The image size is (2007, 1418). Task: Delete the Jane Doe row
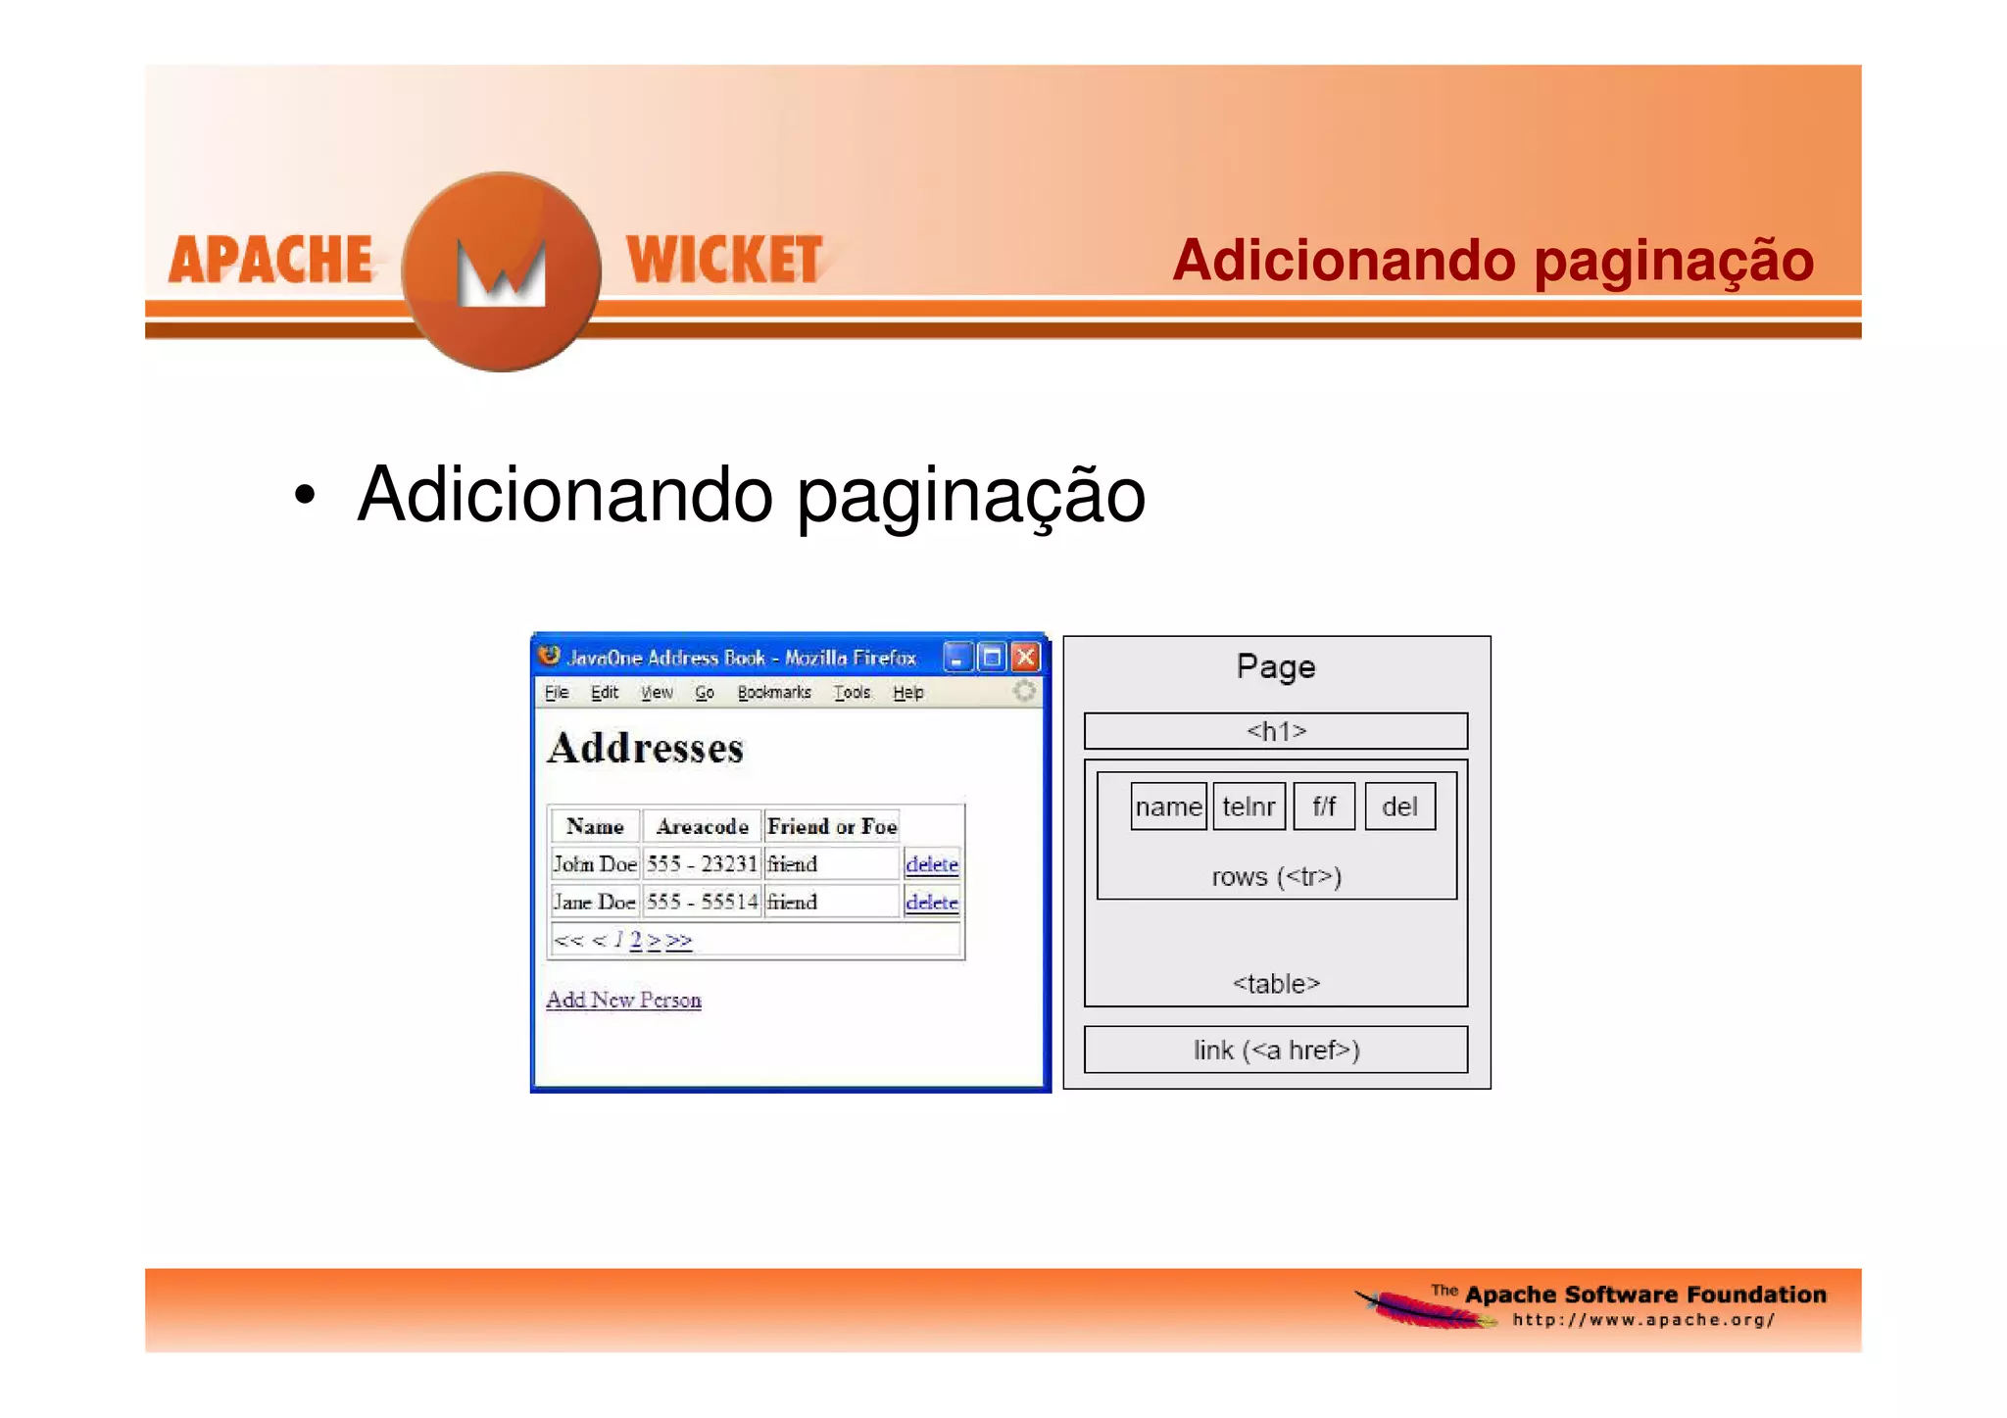pos(932,902)
